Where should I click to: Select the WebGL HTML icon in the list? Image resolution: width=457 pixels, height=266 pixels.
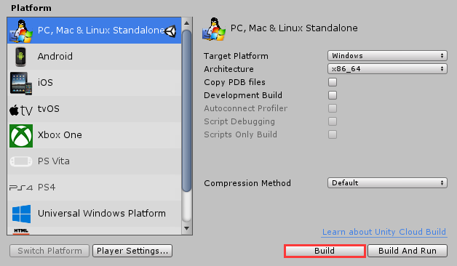pos(21,231)
